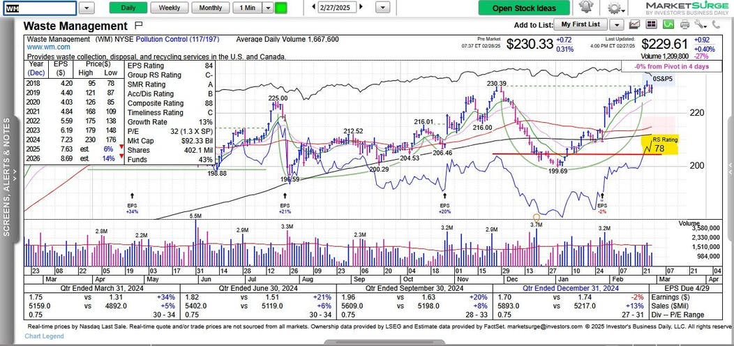734x346 pixels.
Task: Switch chart to Weekly timeframe
Action: click(169, 8)
